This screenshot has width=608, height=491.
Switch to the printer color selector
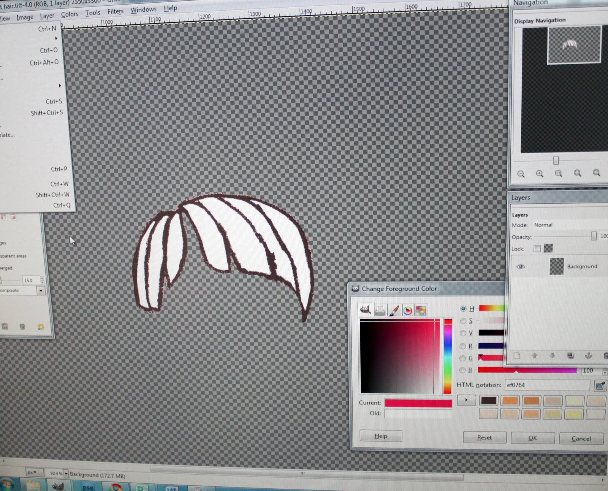pos(380,310)
